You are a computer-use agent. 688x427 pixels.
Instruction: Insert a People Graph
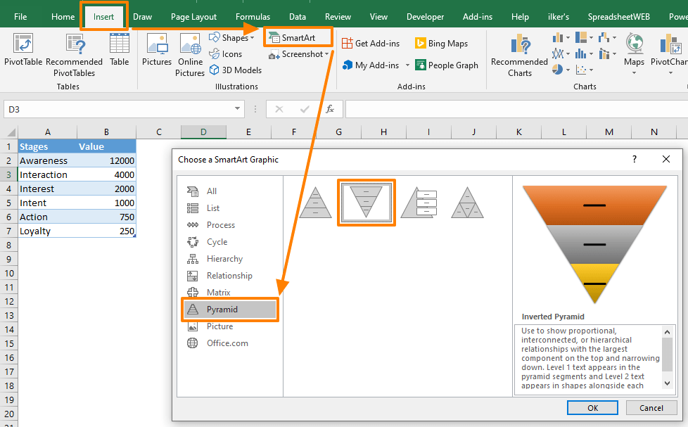[x=446, y=65]
